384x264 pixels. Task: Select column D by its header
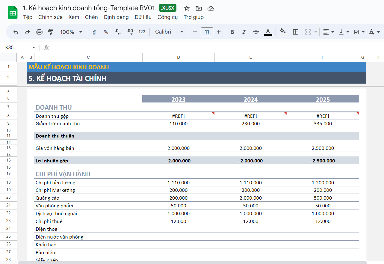point(179,57)
